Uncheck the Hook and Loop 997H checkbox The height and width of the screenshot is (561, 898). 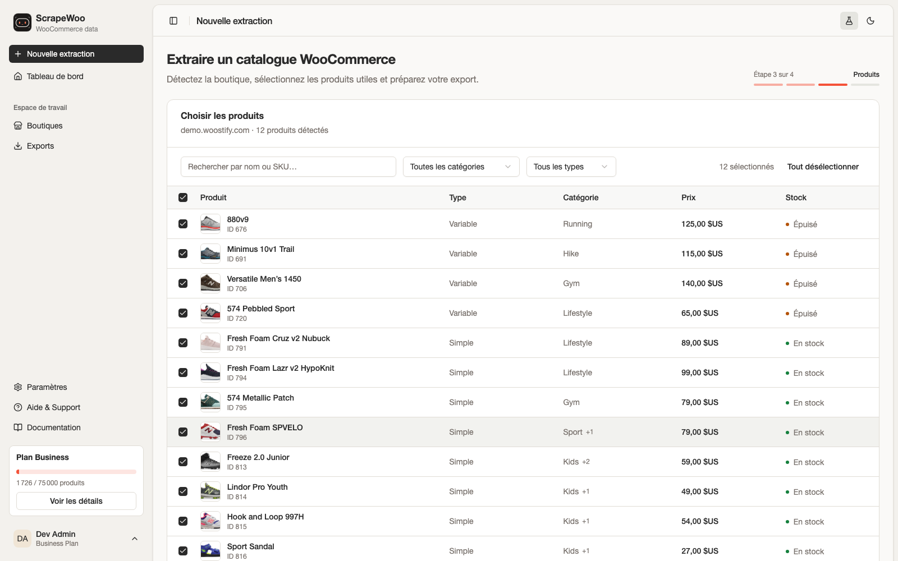183,521
